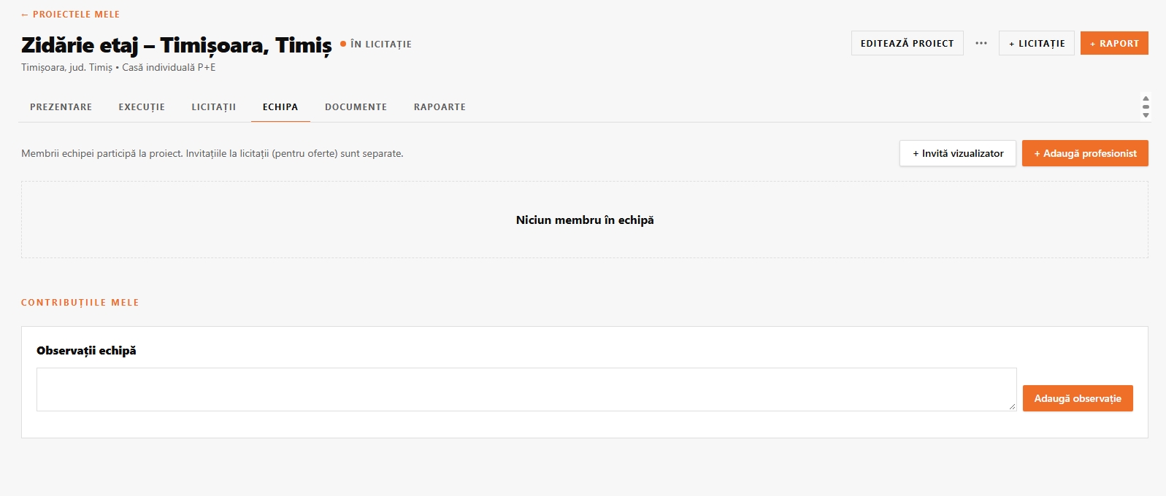
Task: Click the Contribuțiile mele section heading
Action: click(80, 303)
